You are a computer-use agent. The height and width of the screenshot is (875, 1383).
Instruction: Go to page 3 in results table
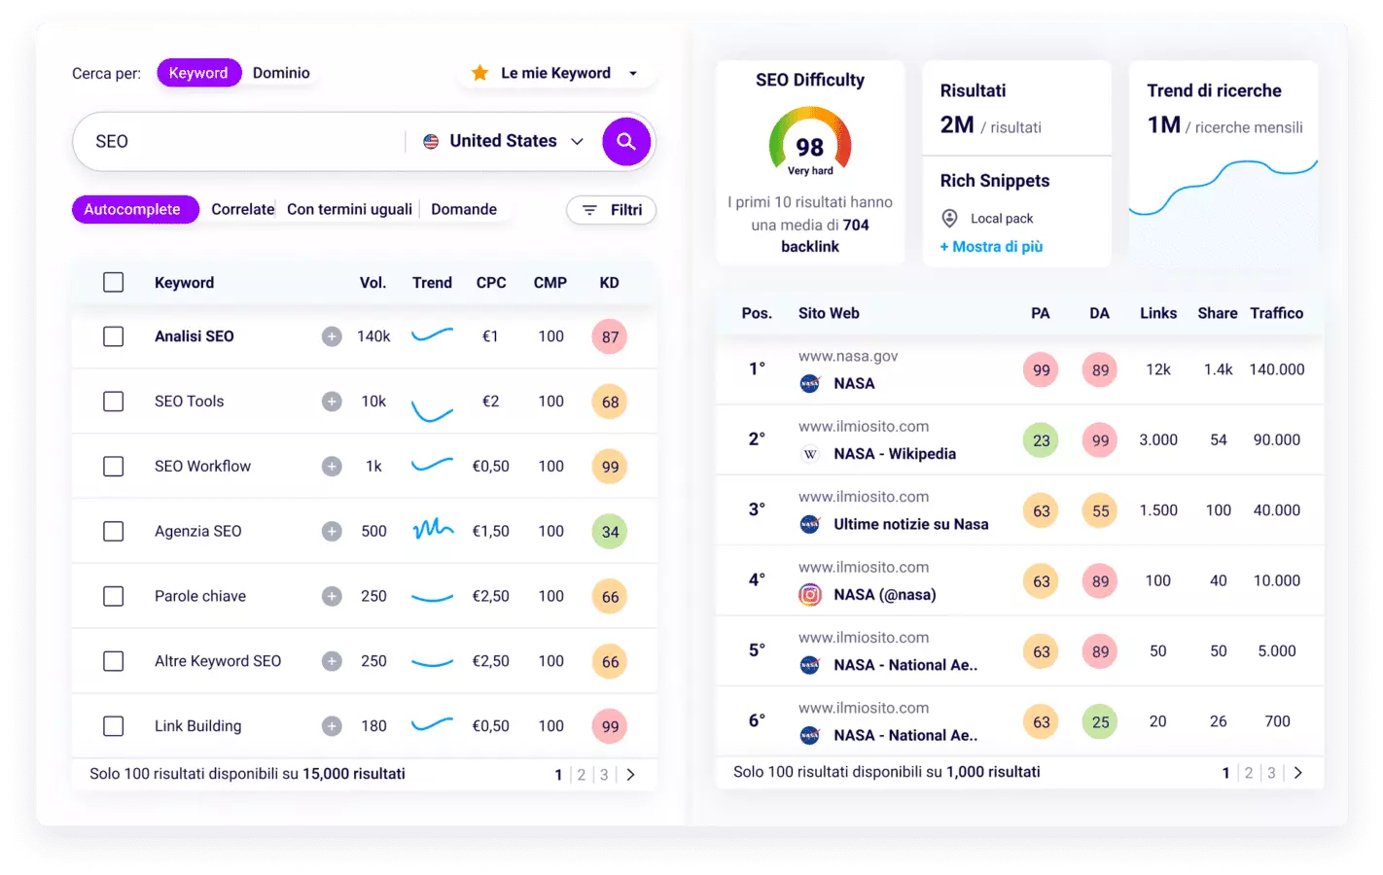tap(1271, 773)
